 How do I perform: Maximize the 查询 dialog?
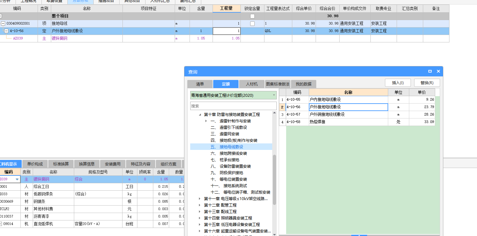(x=430, y=71)
